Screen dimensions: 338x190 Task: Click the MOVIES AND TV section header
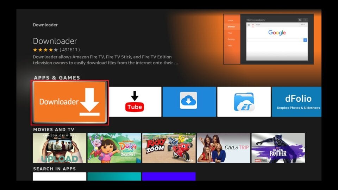point(54,129)
